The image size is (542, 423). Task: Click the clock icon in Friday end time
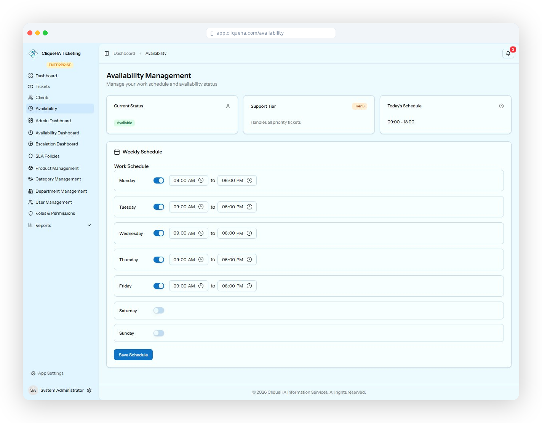[x=249, y=286]
